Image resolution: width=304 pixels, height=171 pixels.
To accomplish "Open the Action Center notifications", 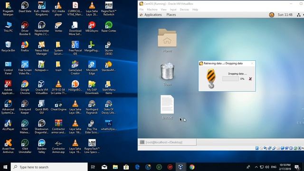I will (x=297, y=167).
